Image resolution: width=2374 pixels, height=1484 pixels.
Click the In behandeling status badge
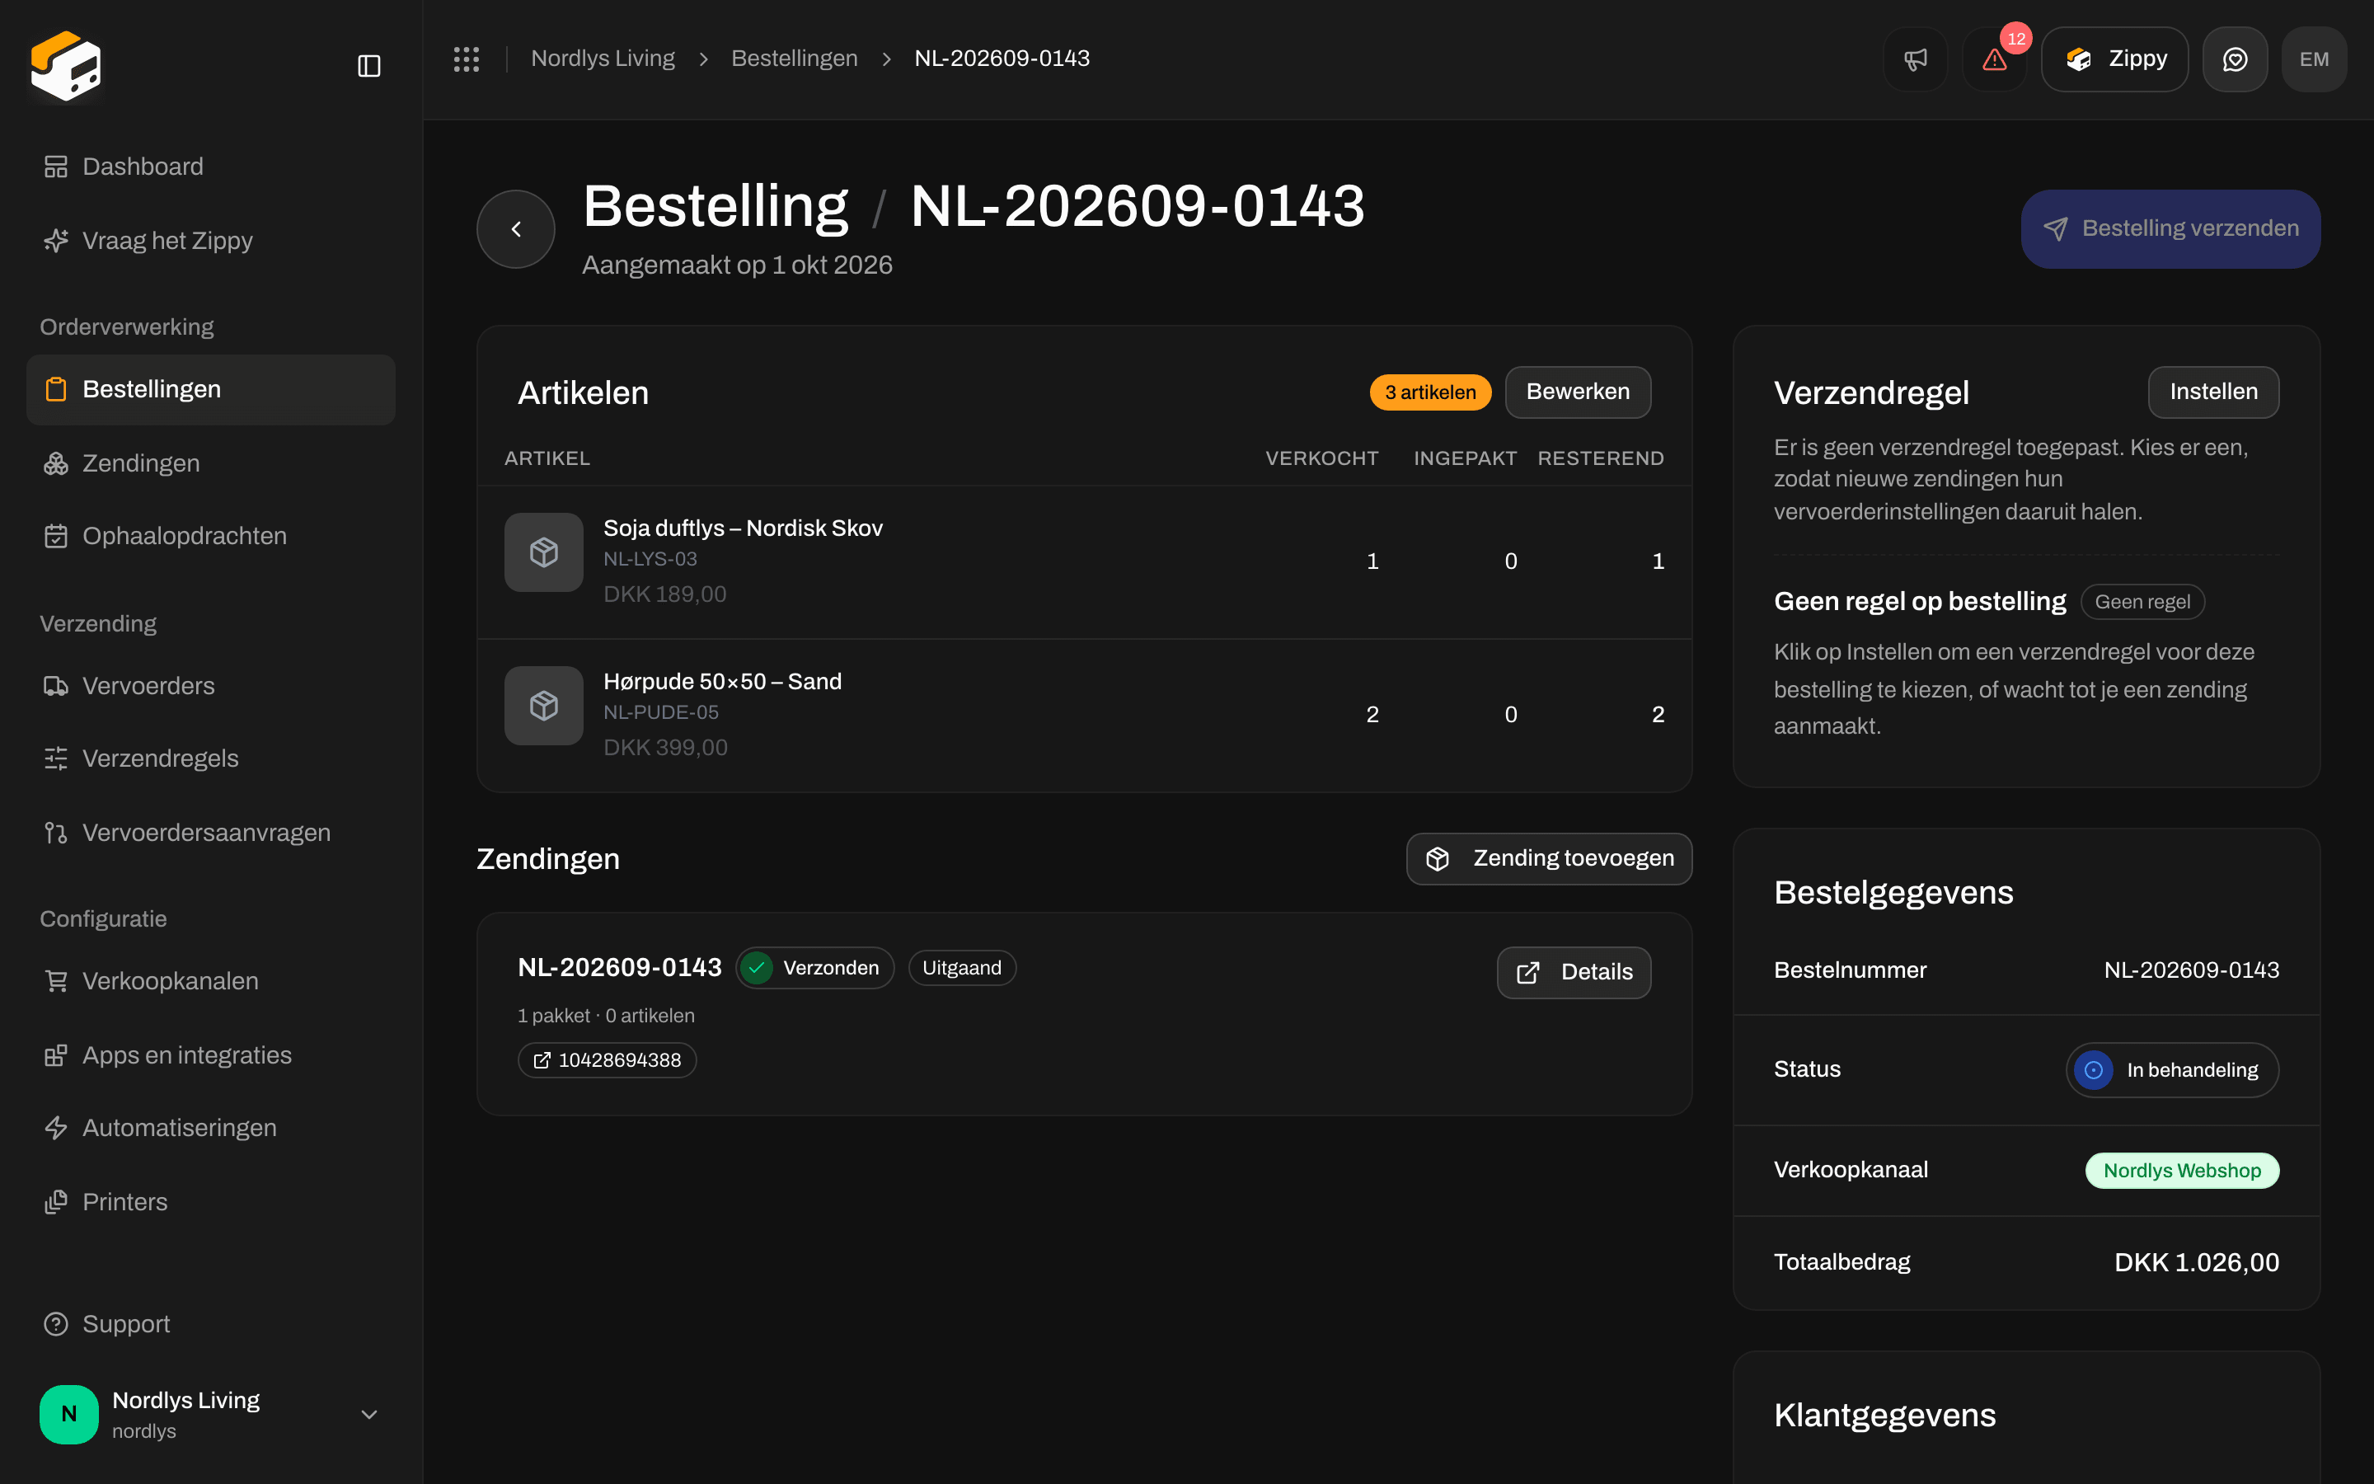2172,1070
